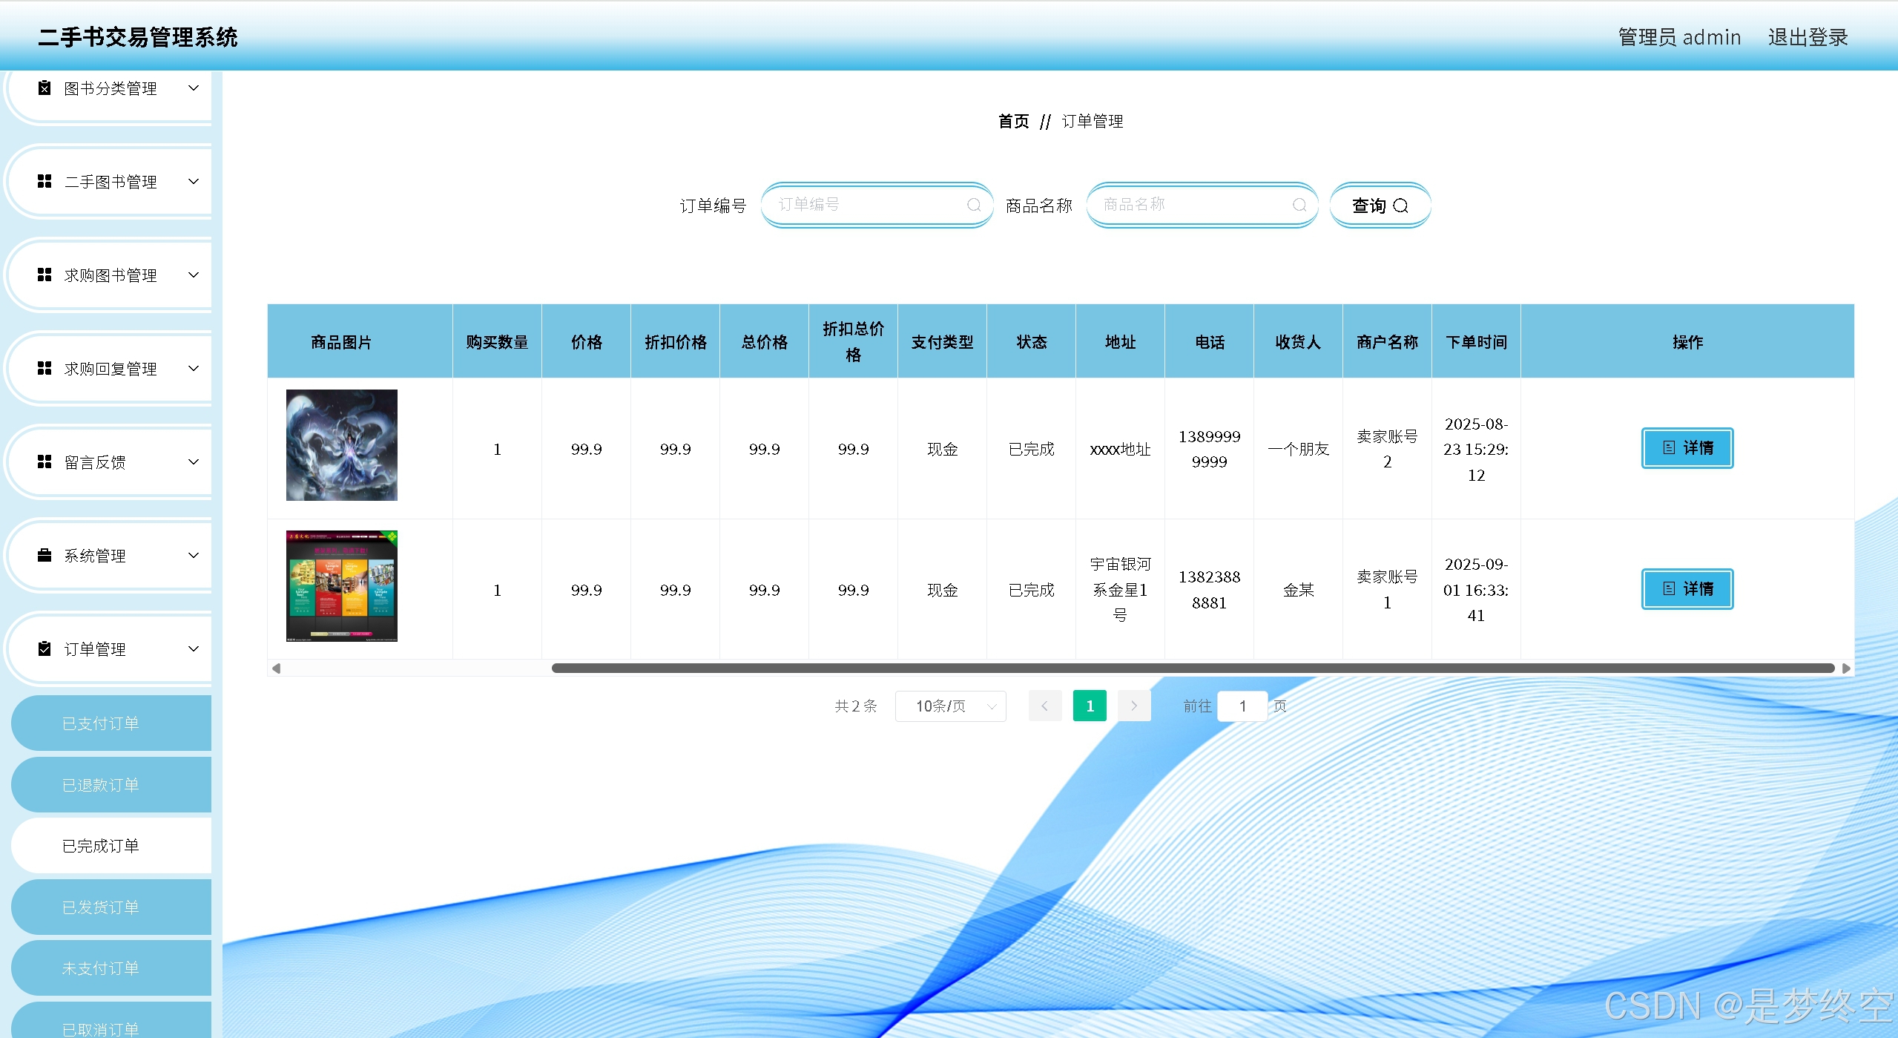The width and height of the screenshot is (1898, 1038).
Task: Select 已完成订单 submenu item
Action: click(x=111, y=846)
